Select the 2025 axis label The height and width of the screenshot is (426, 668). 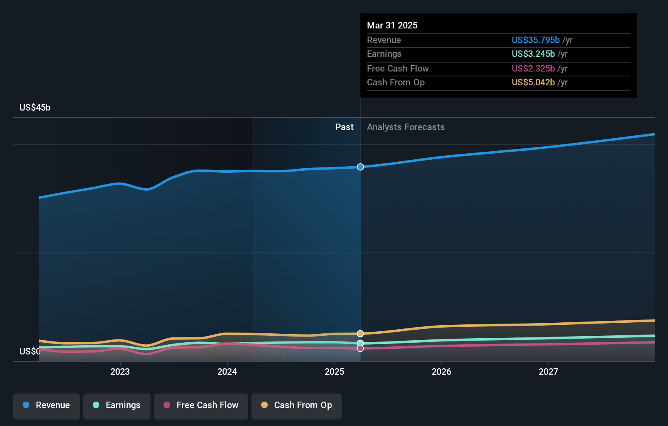[x=334, y=372]
